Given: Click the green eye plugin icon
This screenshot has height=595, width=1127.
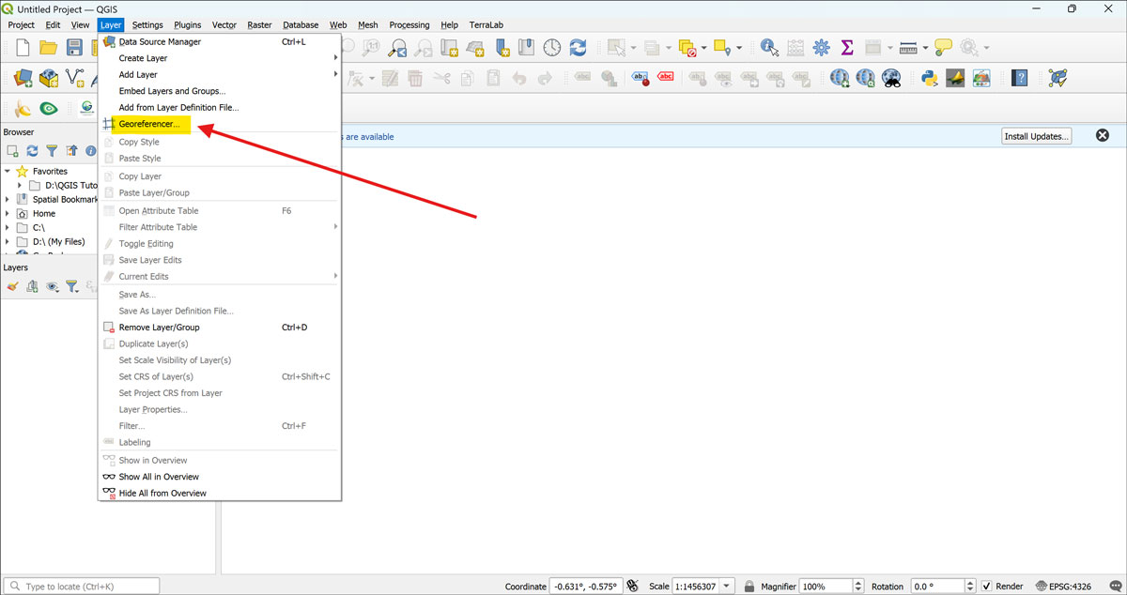Looking at the screenshot, I should [x=48, y=109].
